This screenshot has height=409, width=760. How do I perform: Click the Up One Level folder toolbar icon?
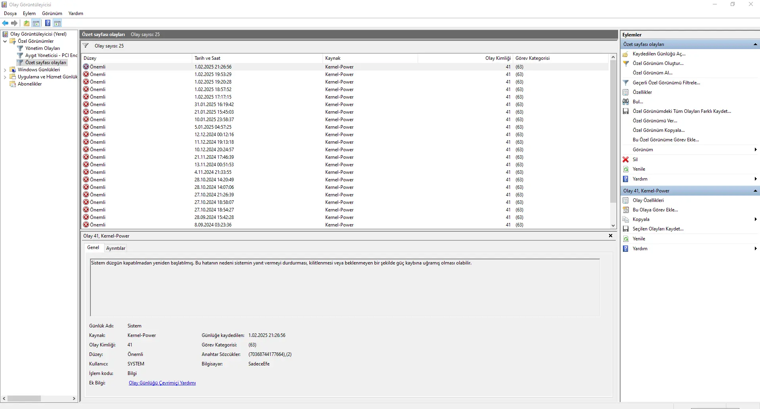(26, 23)
